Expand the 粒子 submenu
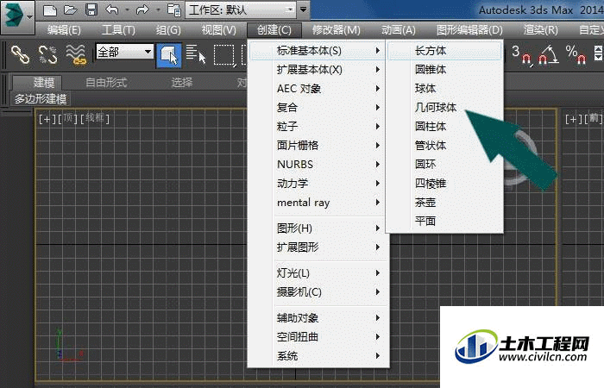The height and width of the screenshot is (388, 604). click(318, 126)
